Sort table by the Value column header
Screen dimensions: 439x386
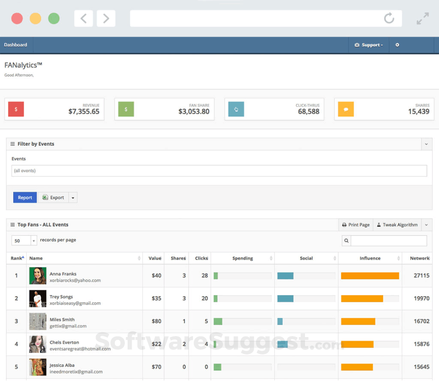(x=155, y=258)
